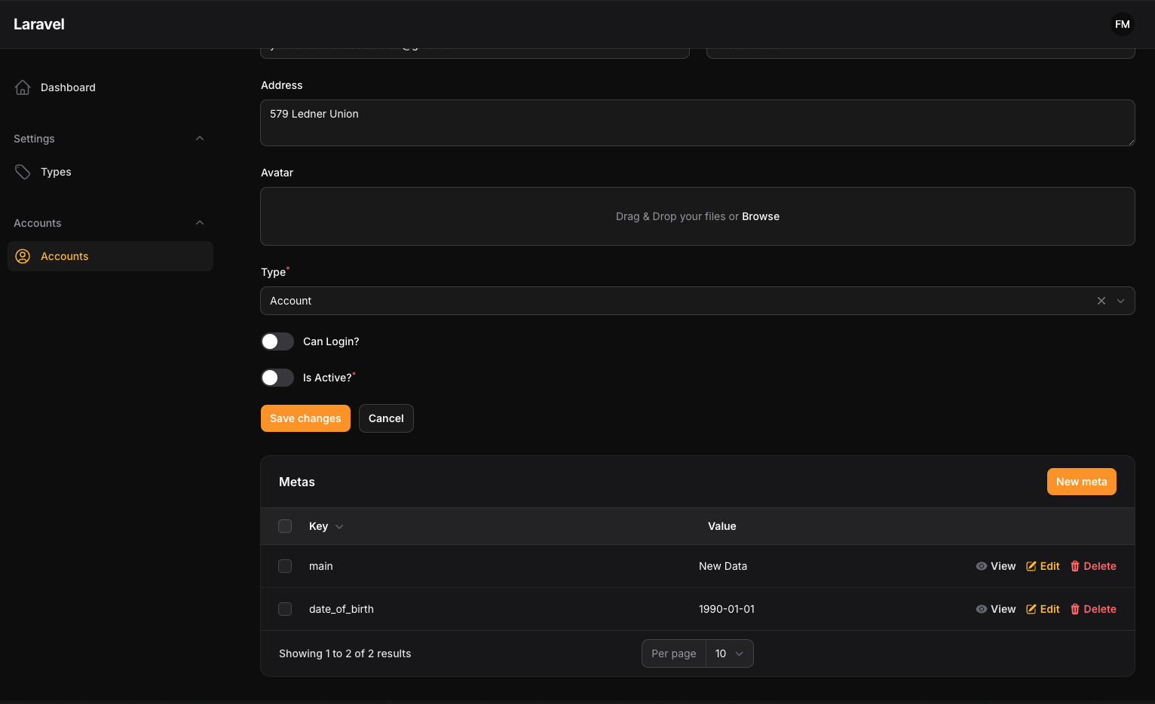1155x704 pixels.
Task: Click the 'New Data' value cell
Action: [x=723, y=566]
